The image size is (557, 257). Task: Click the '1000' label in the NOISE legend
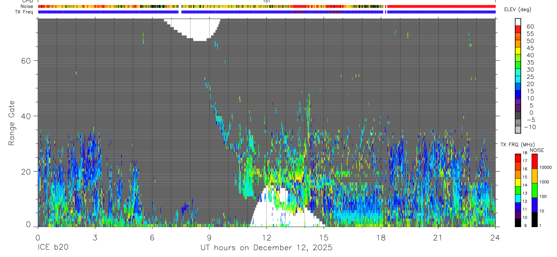[544, 182]
